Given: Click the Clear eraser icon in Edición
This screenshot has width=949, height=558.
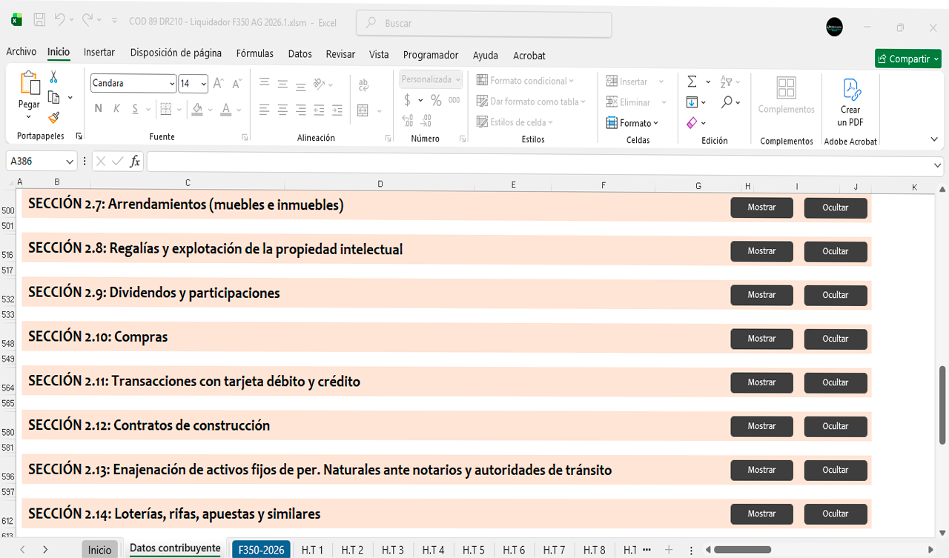Looking at the screenshot, I should click(x=692, y=123).
